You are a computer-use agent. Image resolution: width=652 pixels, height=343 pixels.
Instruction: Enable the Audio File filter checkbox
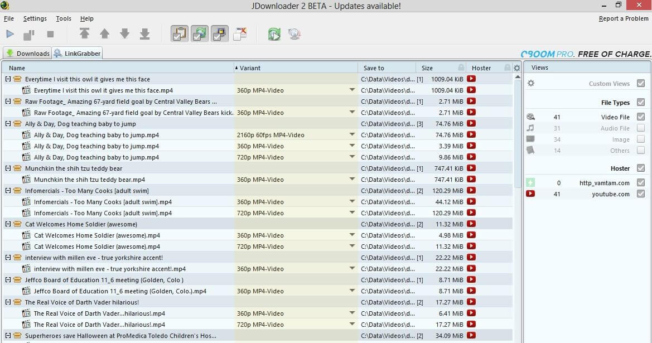tap(640, 128)
